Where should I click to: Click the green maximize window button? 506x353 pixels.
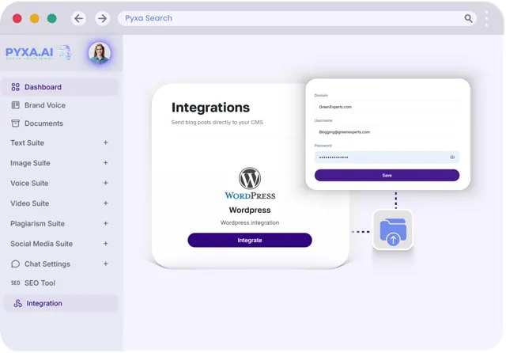[x=52, y=18]
